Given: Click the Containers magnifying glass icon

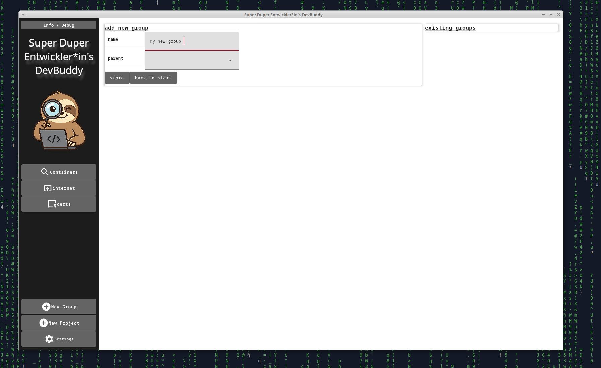Looking at the screenshot, I should pos(45,172).
